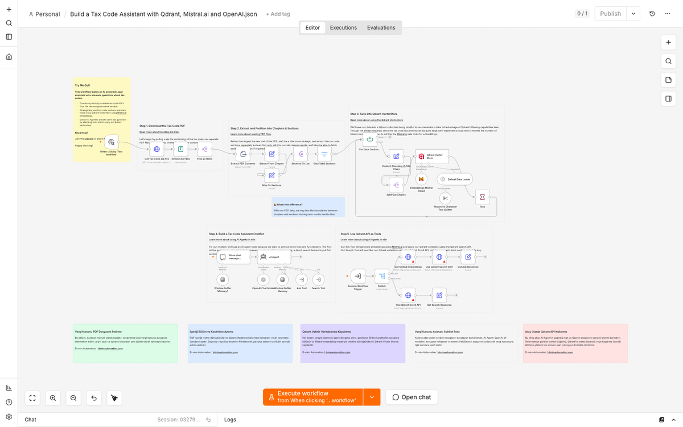The image size is (683, 427).
Task: Zoom out of the canvas
Action: click(73, 397)
